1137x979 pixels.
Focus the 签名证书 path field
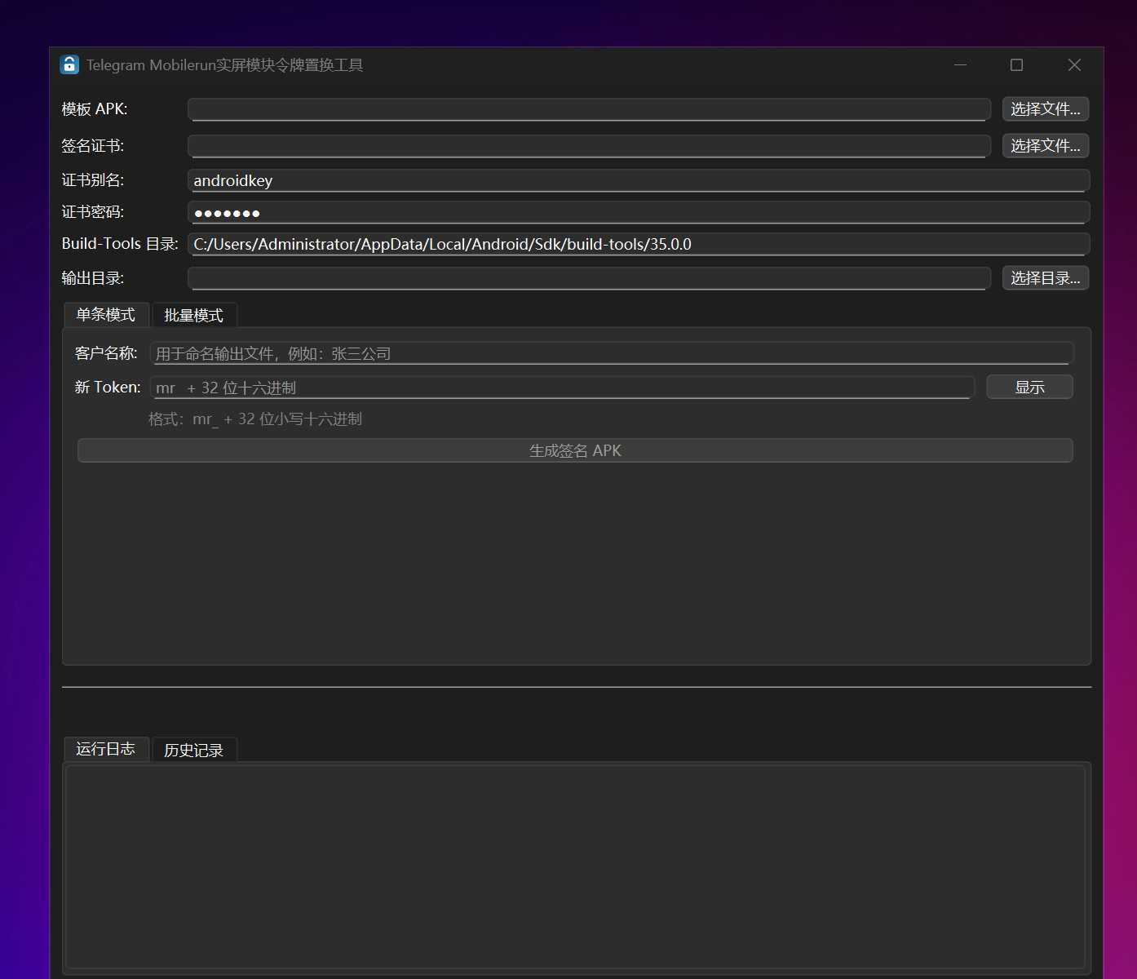click(x=589, y=146)
